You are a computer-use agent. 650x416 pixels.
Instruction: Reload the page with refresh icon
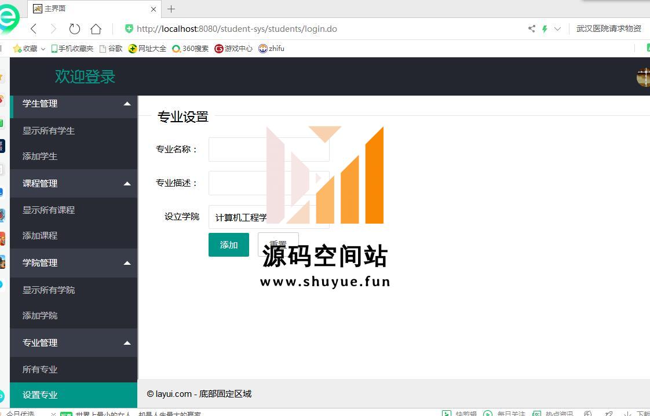(x=75, y=28)
